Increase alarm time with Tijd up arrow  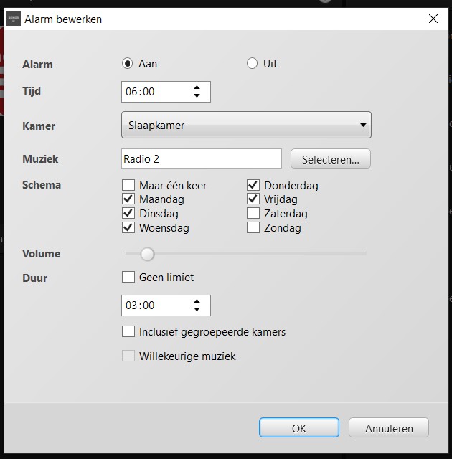(x=197, y=87)
